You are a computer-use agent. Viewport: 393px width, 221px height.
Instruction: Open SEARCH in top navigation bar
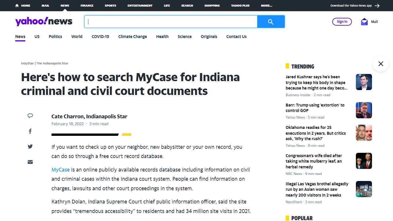pyautogui.click(x=187, y=5)
